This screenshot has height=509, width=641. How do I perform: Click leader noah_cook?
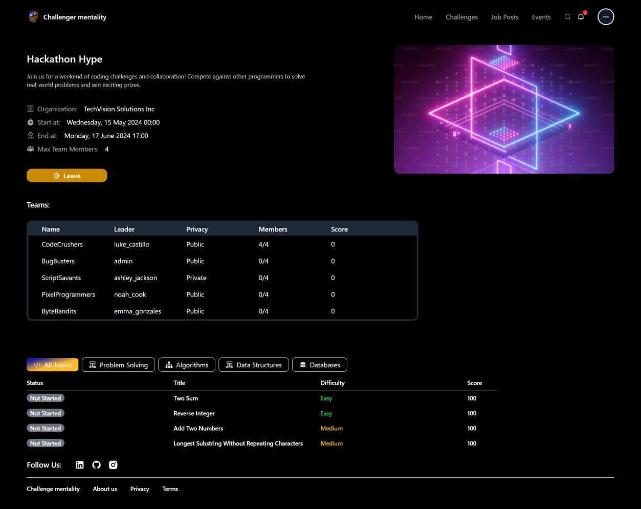[x=130, y=294]
